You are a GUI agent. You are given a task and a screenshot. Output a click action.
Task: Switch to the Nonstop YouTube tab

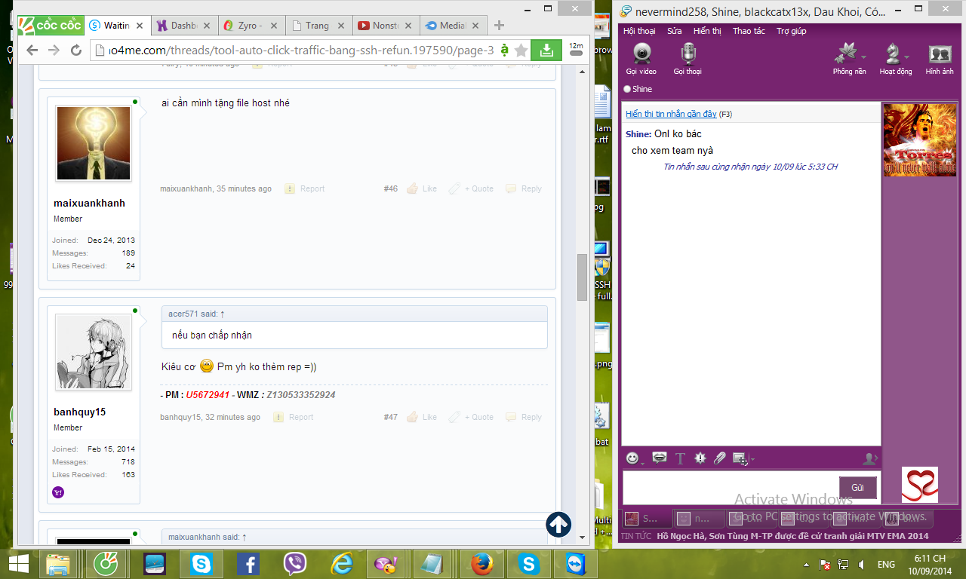(x=386, y=26)
